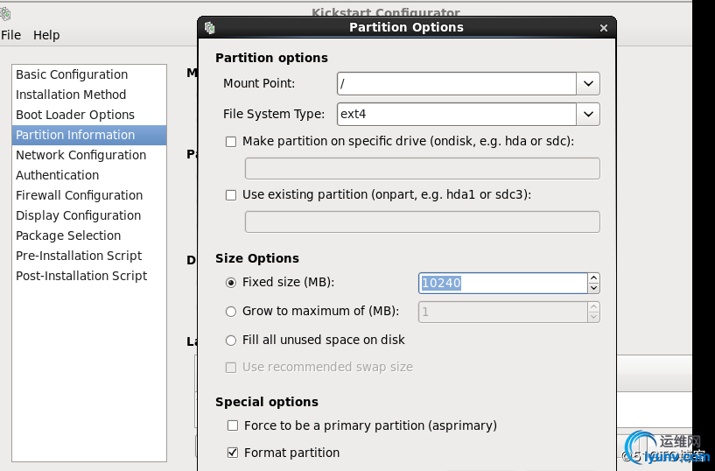Toggle Use recommended swap size checkbox
Screen dimensions: 715x471
(x=231, y=368)
